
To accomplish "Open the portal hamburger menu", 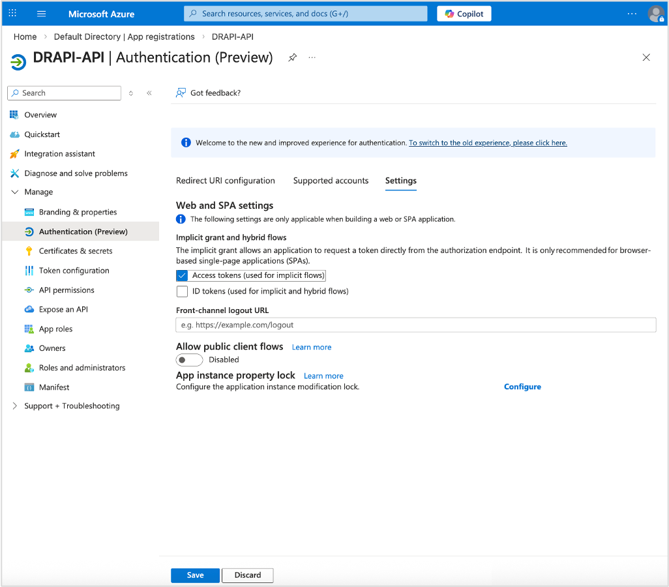I will click(x=41, y=13).
